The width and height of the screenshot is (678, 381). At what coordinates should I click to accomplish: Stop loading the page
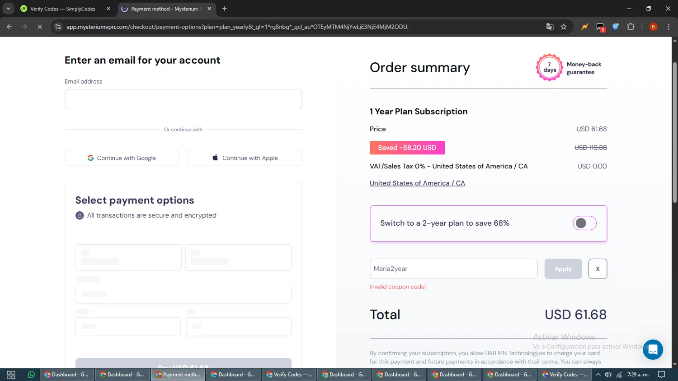[x=40, y=27]
